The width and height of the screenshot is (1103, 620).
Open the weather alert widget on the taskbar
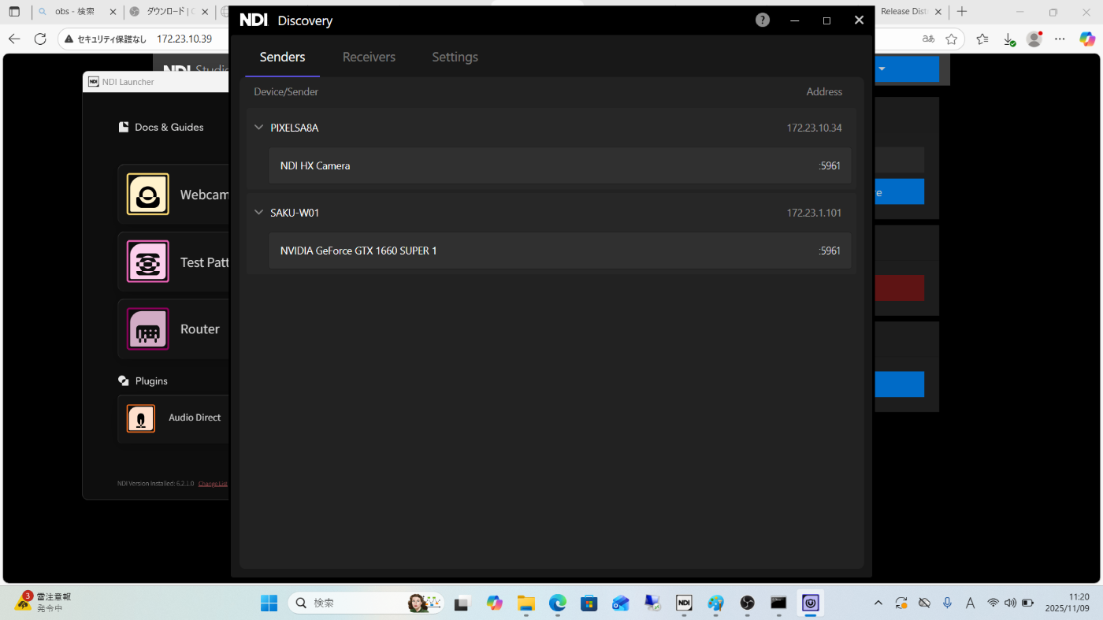point(43,603)
